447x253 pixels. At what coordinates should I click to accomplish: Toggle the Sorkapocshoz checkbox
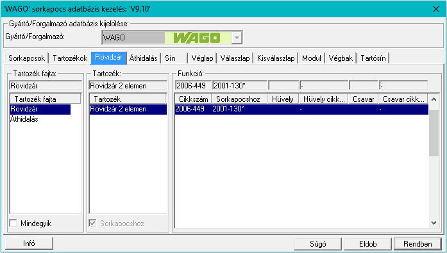click(x=92, y=223)
